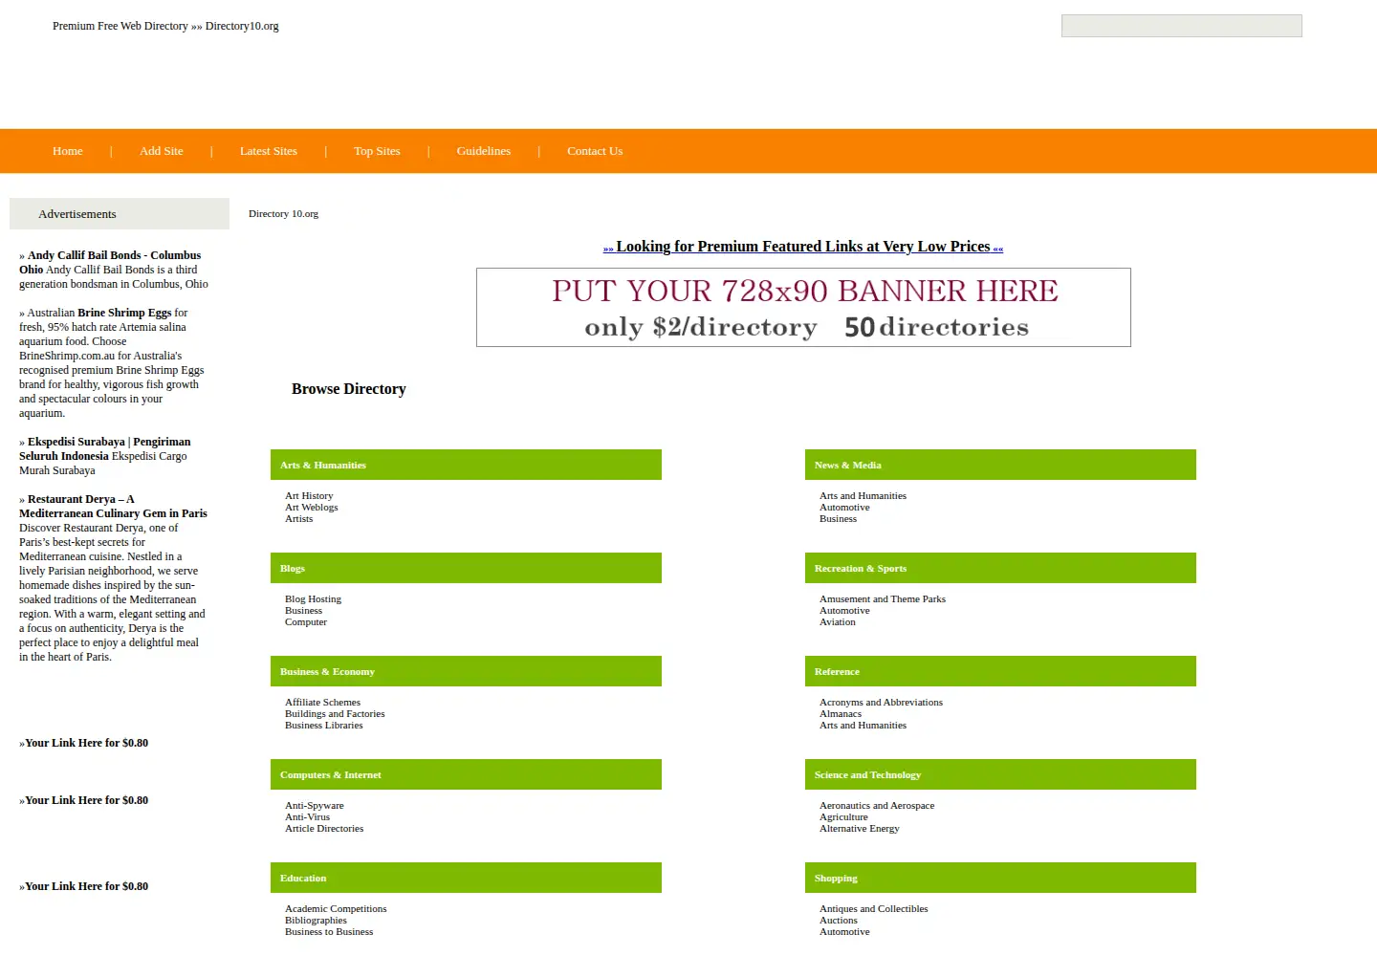Open the Science and Technology category
Viewport: 1377px width, 956px height.
pos(867,774)
